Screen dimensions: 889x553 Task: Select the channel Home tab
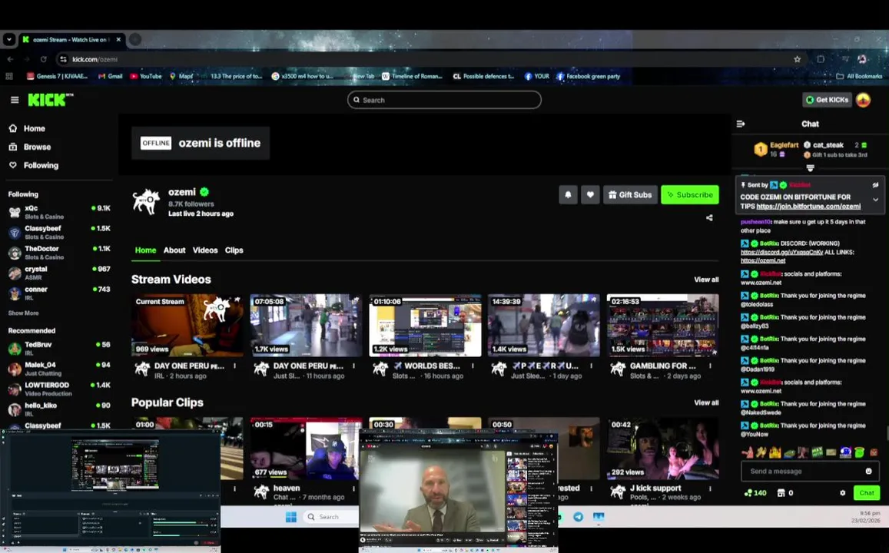tap(146, 250)
